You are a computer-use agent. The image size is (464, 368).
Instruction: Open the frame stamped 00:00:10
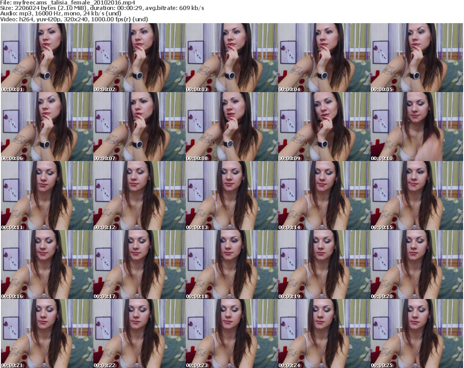(x=417, y=127)
